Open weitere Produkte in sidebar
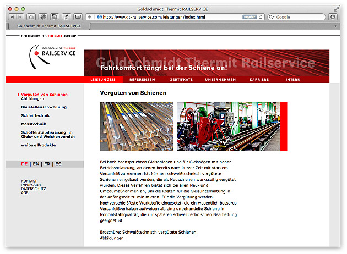This screenshot has width=347, height=254. coord(39,145)
